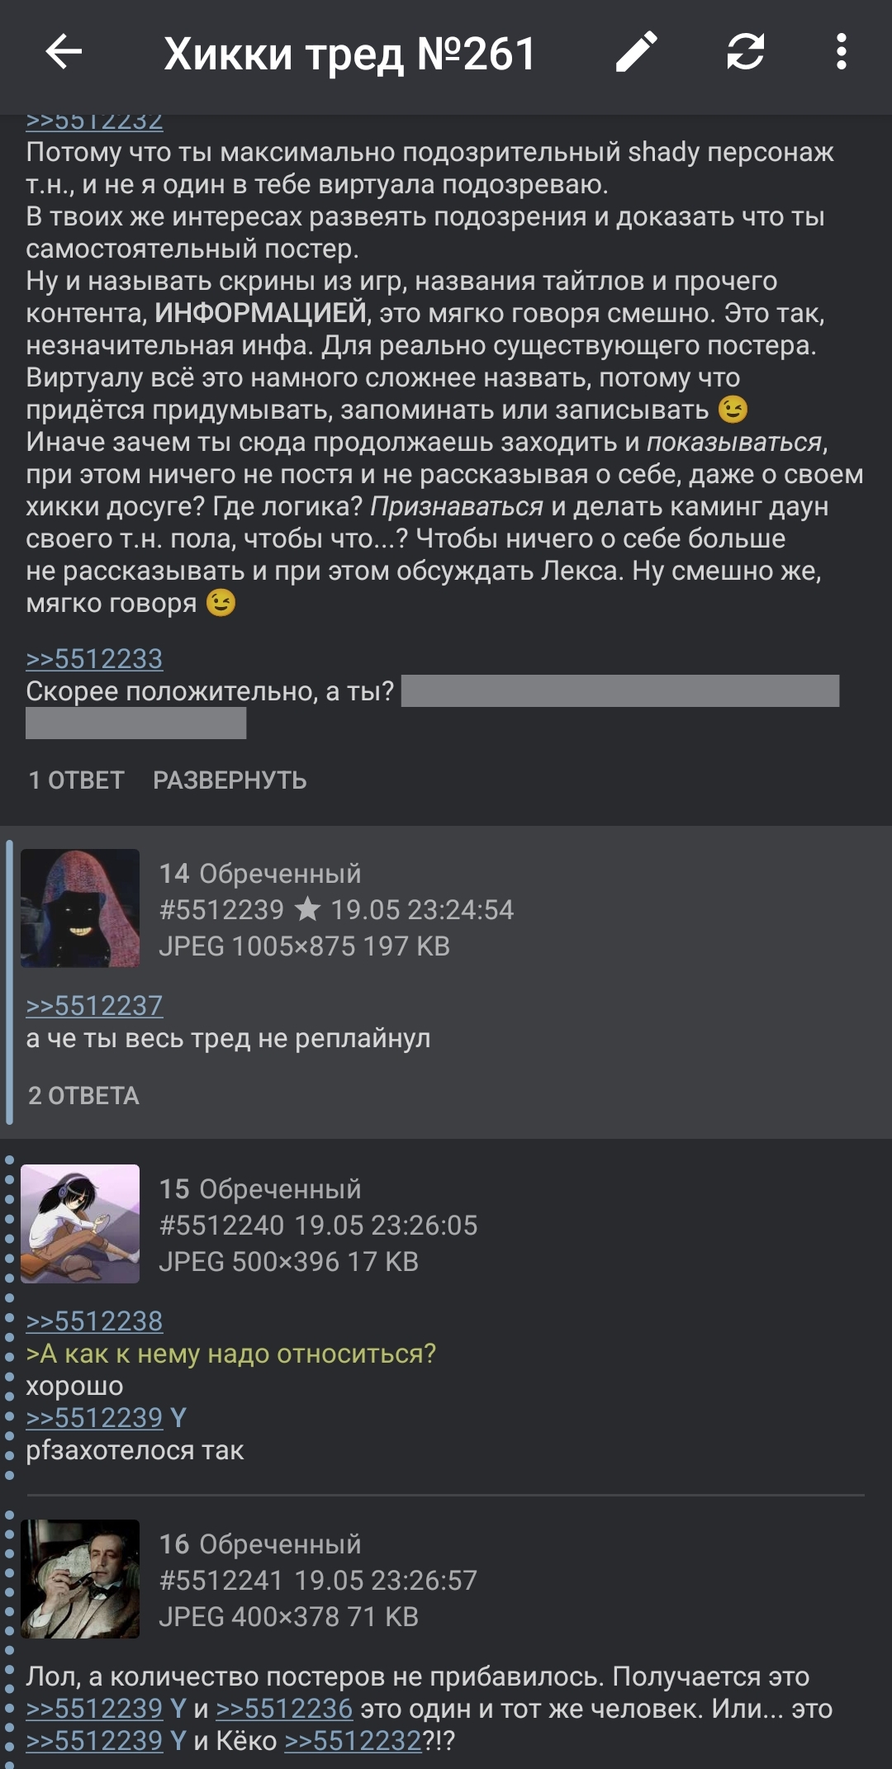Open the pencil compose post icon
892x1769 pixels.
(x=637, y=52)
